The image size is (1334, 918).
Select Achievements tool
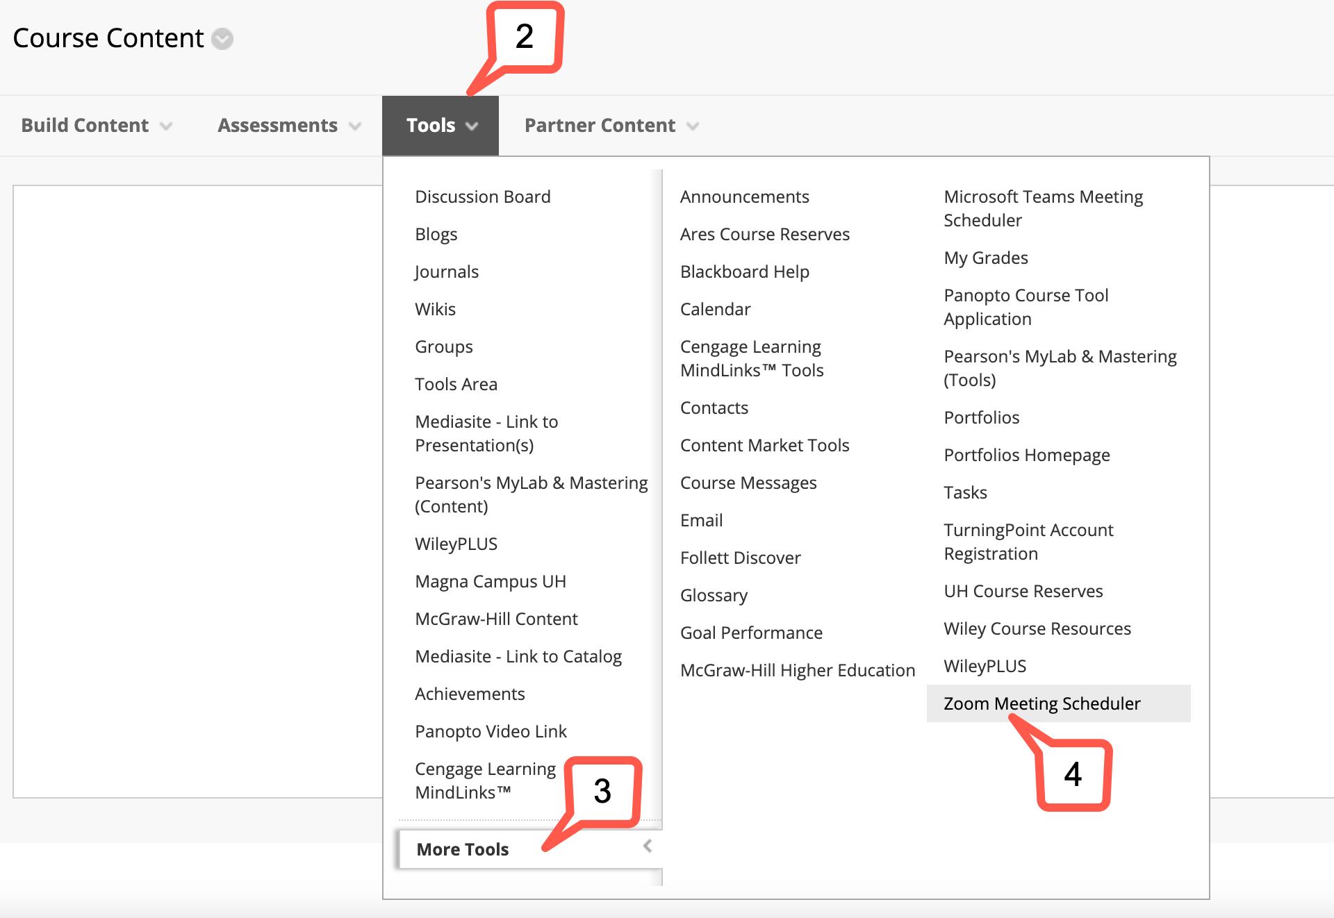(x=470, y=694)
